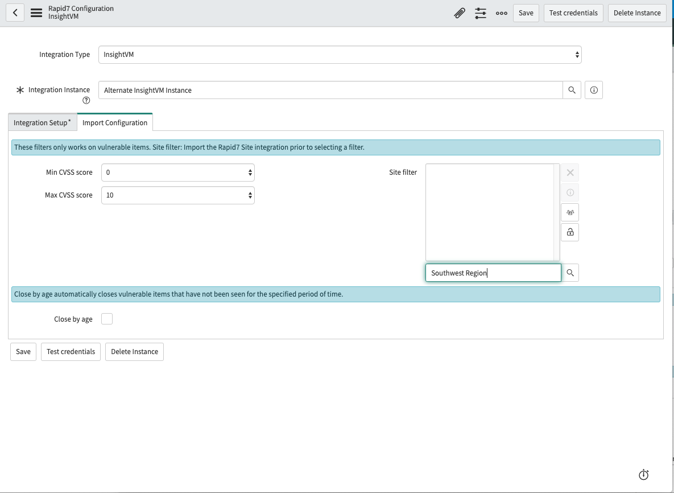
Task: Click the 'Integration Type' label
Action: pyautogui.click(x=64, y=54)
